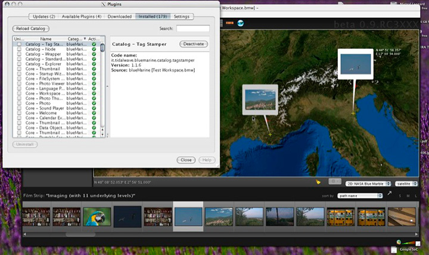Image resolution: width=429 pixels, height=255 pixels.
Task: Open the Google SoC desktop icon
Action: coord(409,249)
